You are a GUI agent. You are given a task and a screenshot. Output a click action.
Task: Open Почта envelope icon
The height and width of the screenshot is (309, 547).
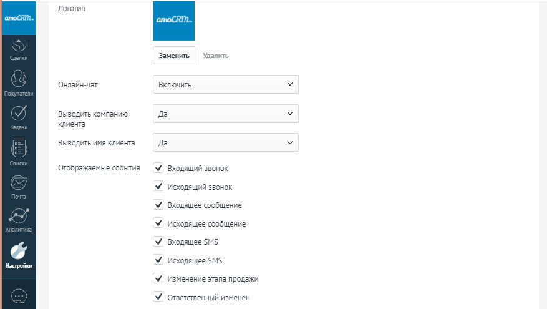click(x=19, y=184)
